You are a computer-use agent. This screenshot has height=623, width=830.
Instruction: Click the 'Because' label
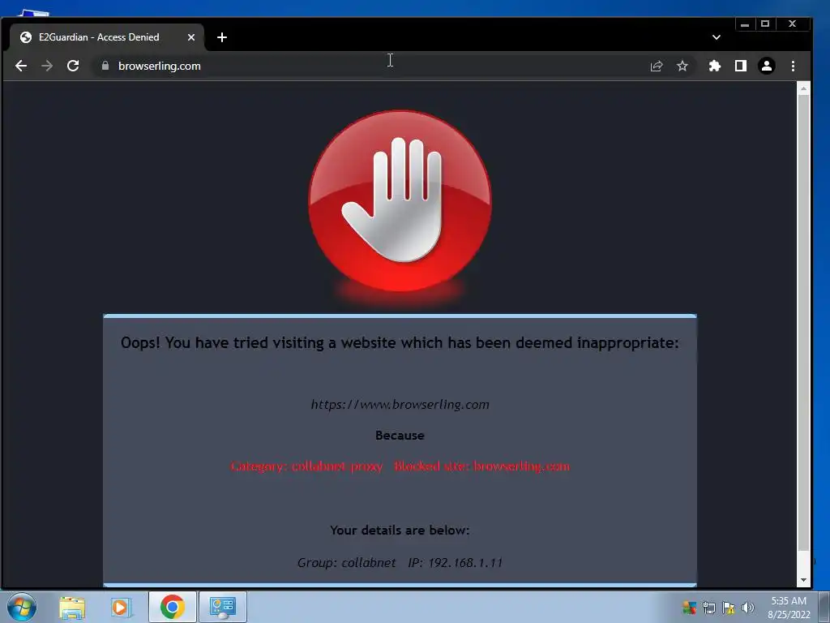[x=400, y=436]
